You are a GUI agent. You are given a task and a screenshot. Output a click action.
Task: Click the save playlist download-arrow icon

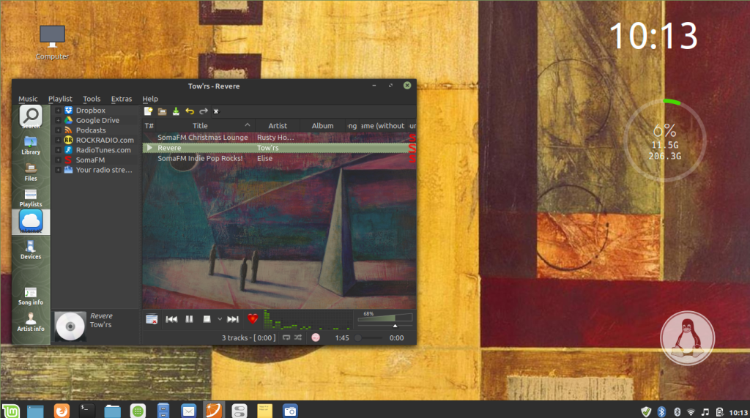click(x=176, y=111)
